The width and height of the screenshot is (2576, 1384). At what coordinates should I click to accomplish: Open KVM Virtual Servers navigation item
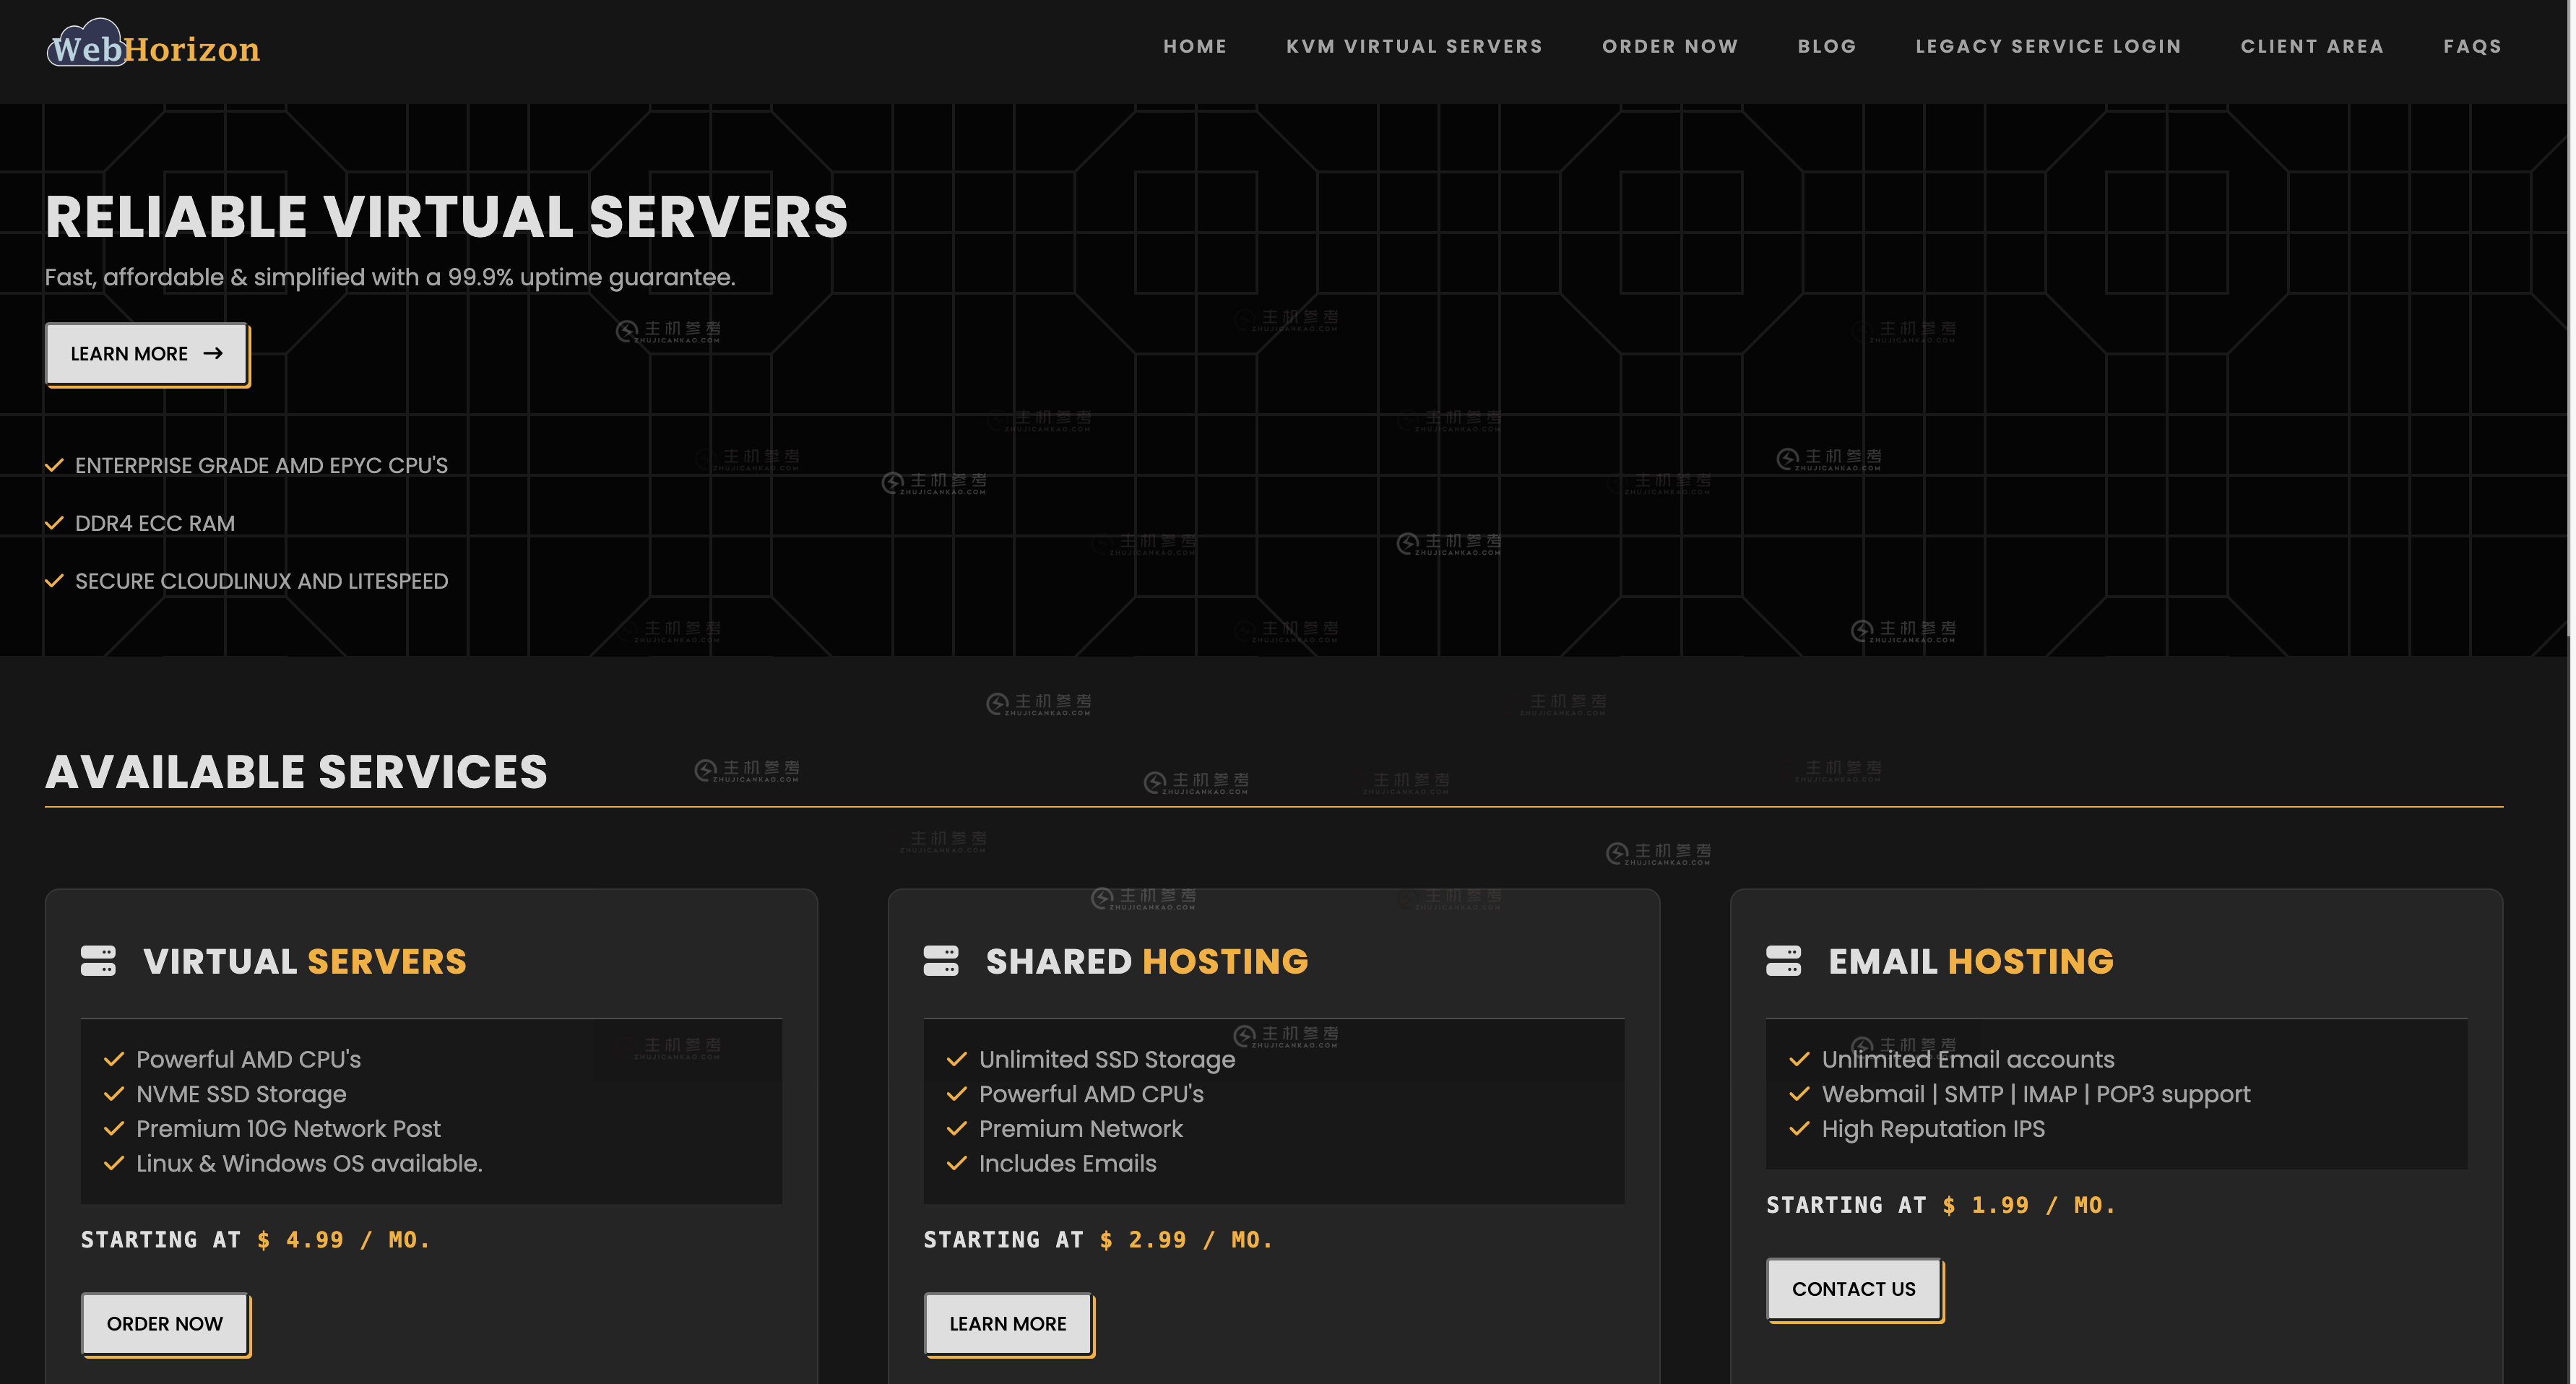pyautogui.click(x=1413, y=46)
